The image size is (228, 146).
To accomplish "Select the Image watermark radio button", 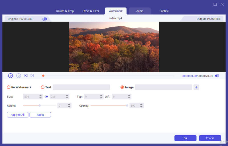I will (x=122, y=87).
